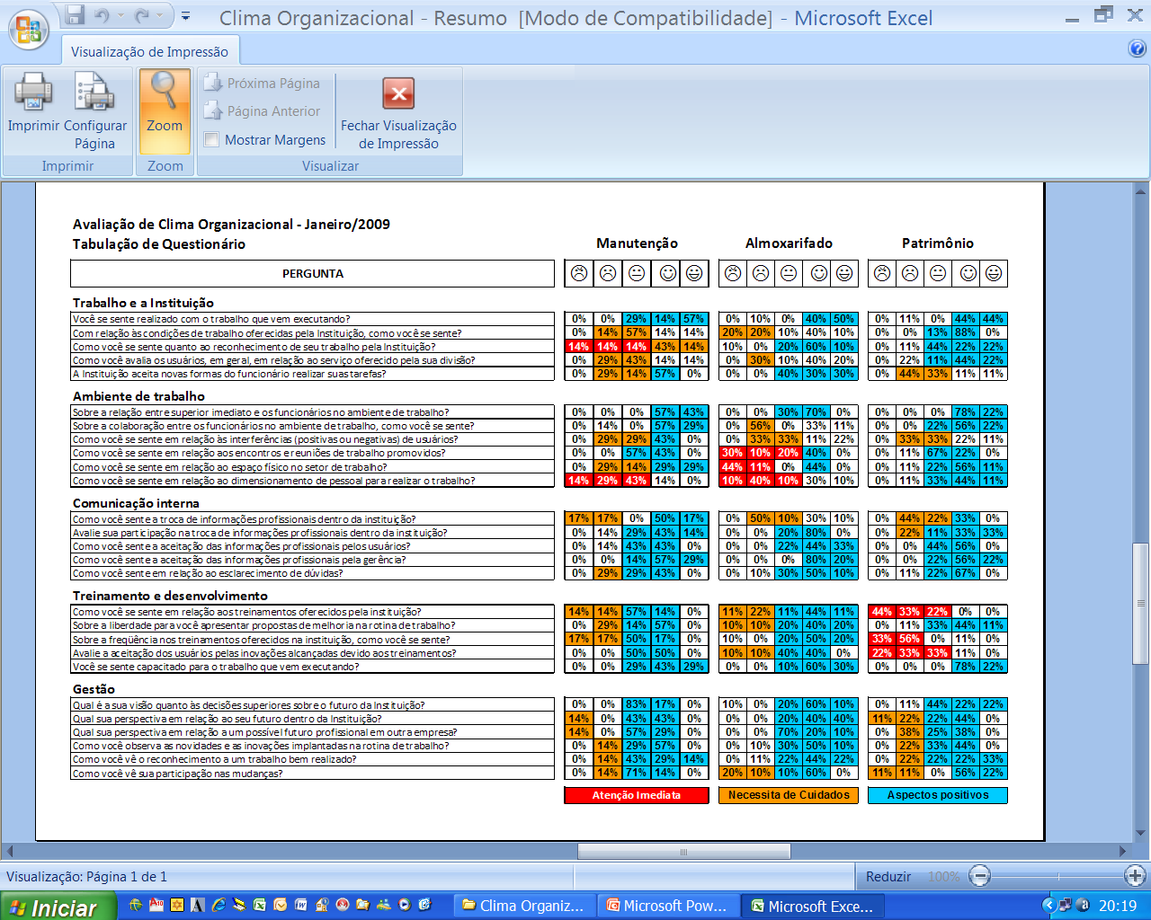1151x920 pixels.
Task: Click the Save floppy disk icon
Action: click(x=75, y=15)
